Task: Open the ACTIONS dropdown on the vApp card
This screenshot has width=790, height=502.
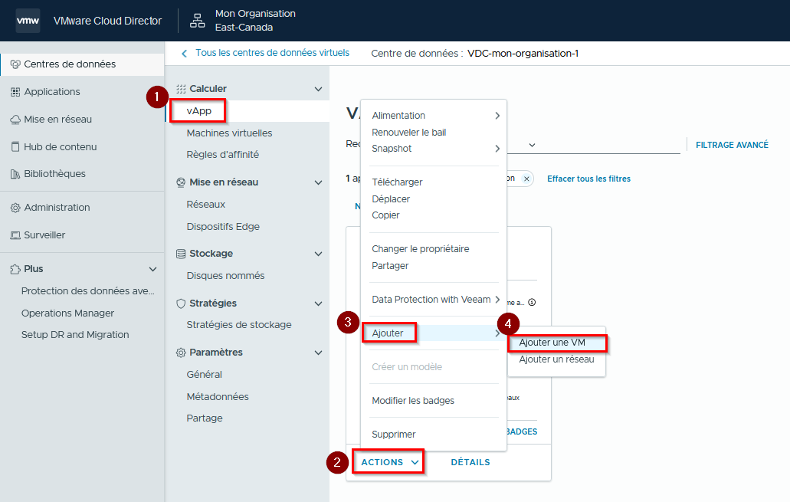Action: click(x=389, y=462)
